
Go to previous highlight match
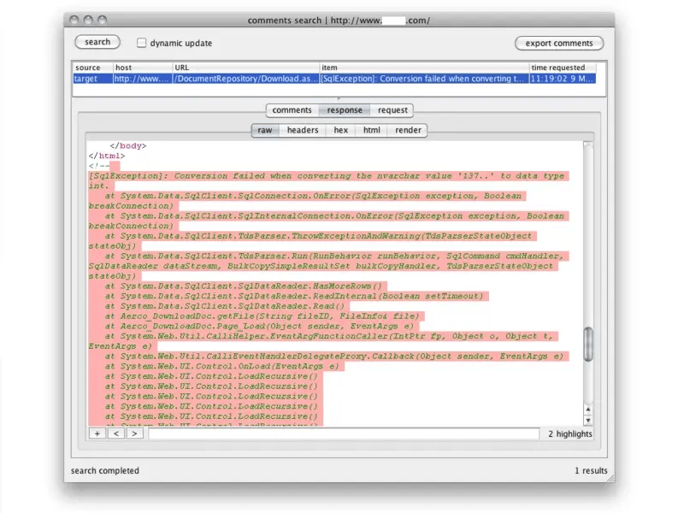coord(116,433)
